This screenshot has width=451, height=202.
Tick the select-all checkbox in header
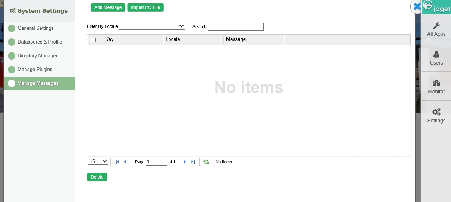(94, 40)
